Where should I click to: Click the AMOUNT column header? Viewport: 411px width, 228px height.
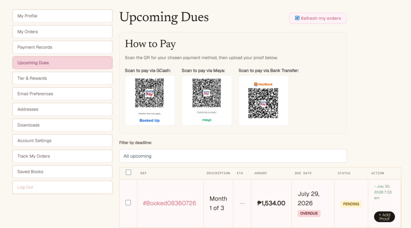tap(260, 173)
